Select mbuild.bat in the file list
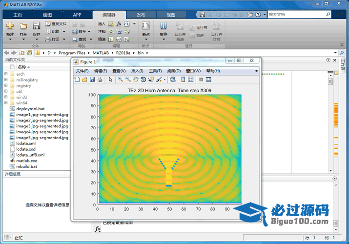This screenshot has height=244, width=349. click(26, 166)
